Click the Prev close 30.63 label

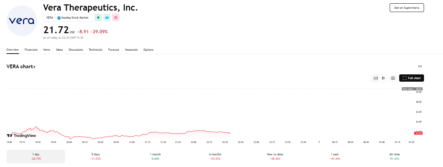click(x=412, y=89)
